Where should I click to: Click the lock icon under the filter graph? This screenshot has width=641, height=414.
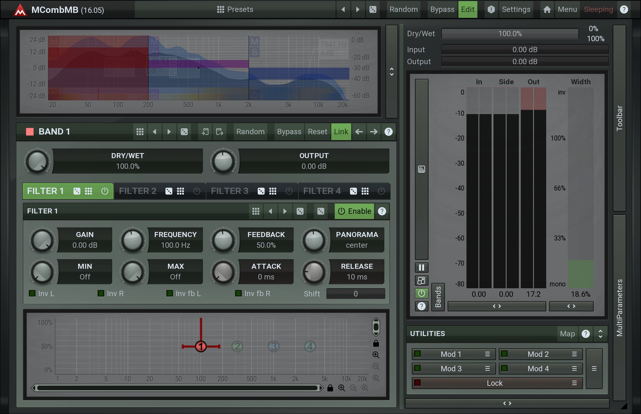pos(330,388)
